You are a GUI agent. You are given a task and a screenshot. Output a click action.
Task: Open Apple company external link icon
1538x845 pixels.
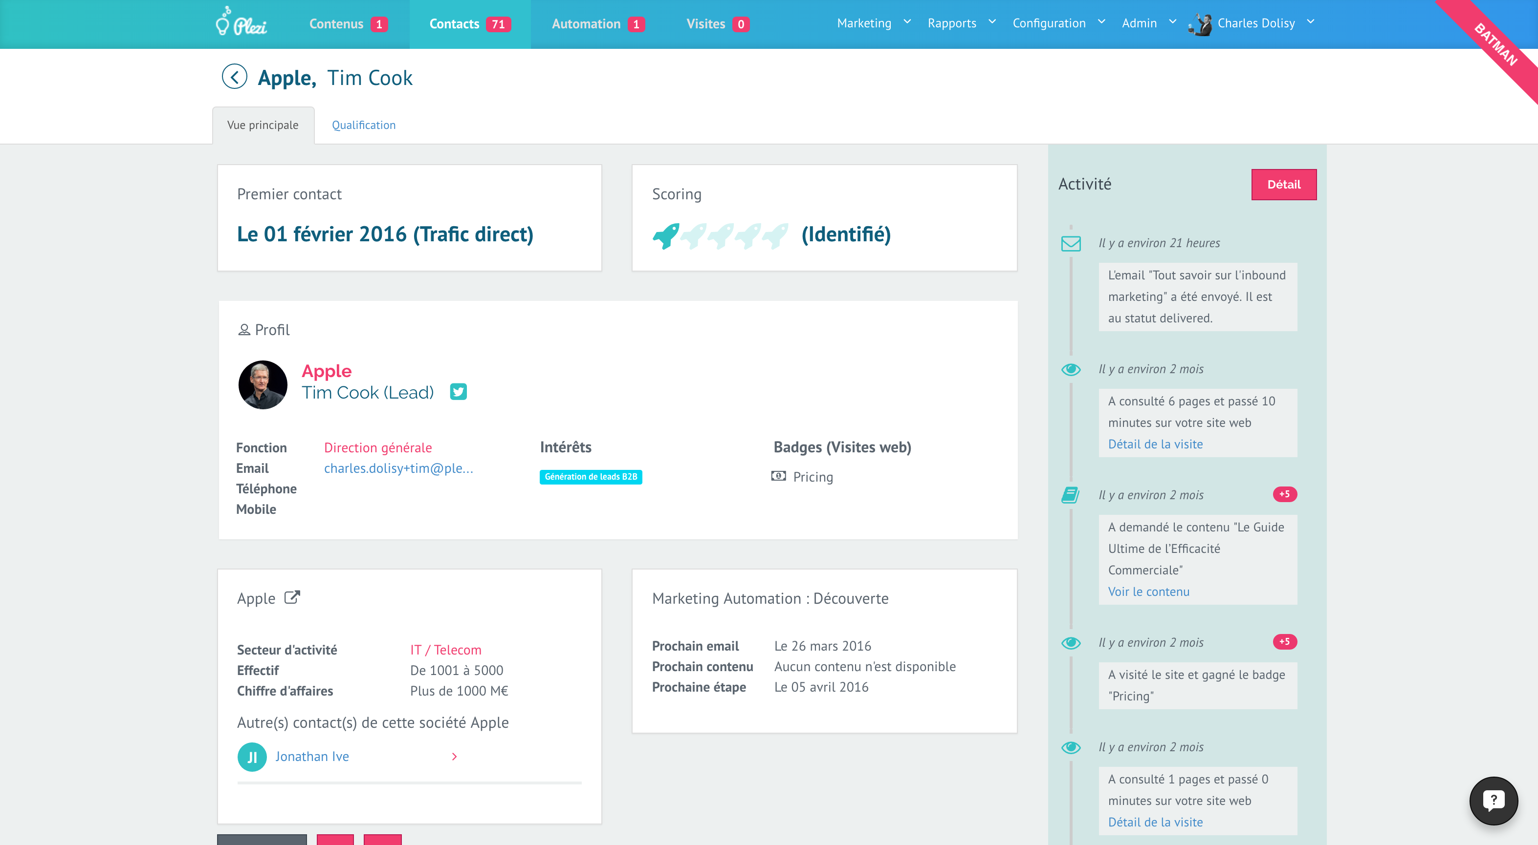click(x=292, y=597)
